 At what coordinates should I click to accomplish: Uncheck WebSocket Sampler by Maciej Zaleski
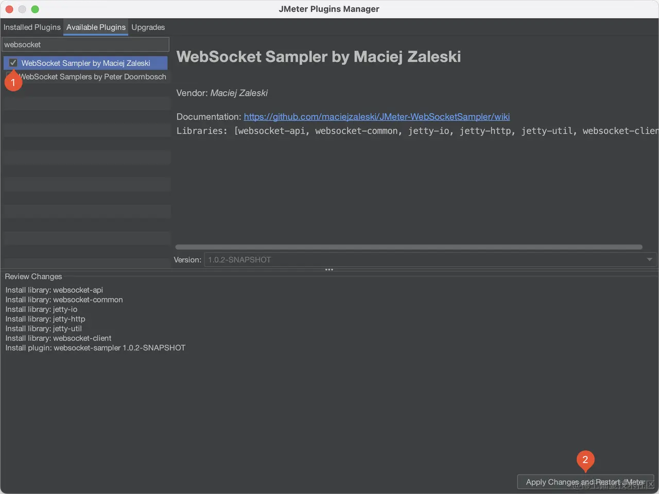click(12, 62)
